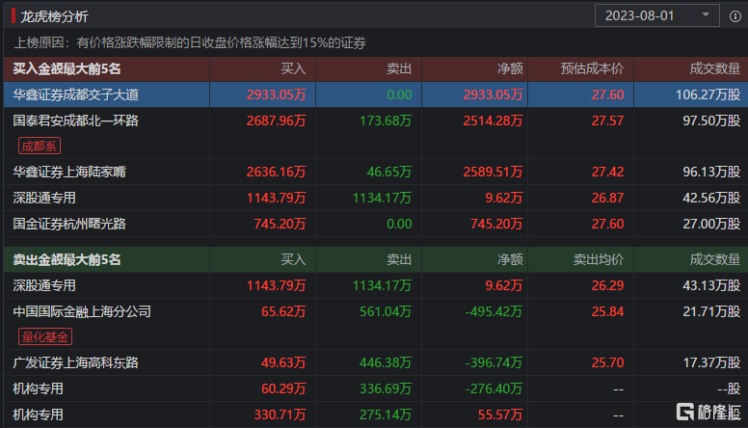Select 国泰君安成都北一环路 seat name
Screen dimensions: 748x428
75,120
